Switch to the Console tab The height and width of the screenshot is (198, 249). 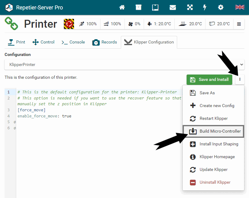click(73, 42)
